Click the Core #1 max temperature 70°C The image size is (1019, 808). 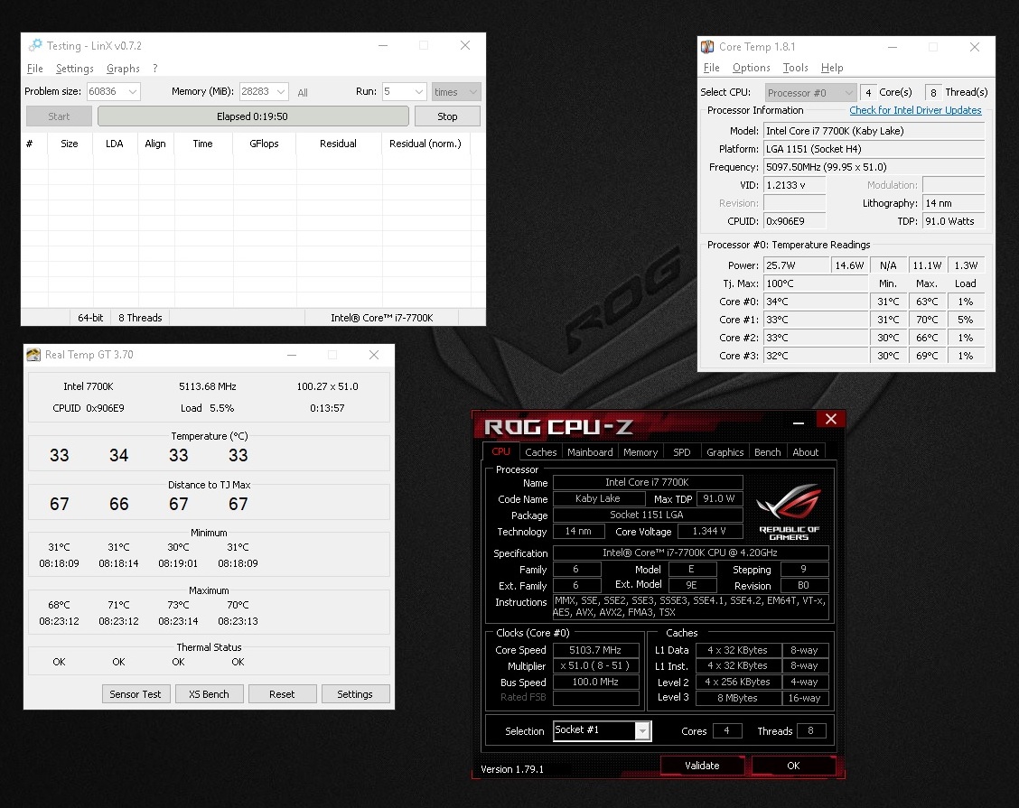click(927, 320)
